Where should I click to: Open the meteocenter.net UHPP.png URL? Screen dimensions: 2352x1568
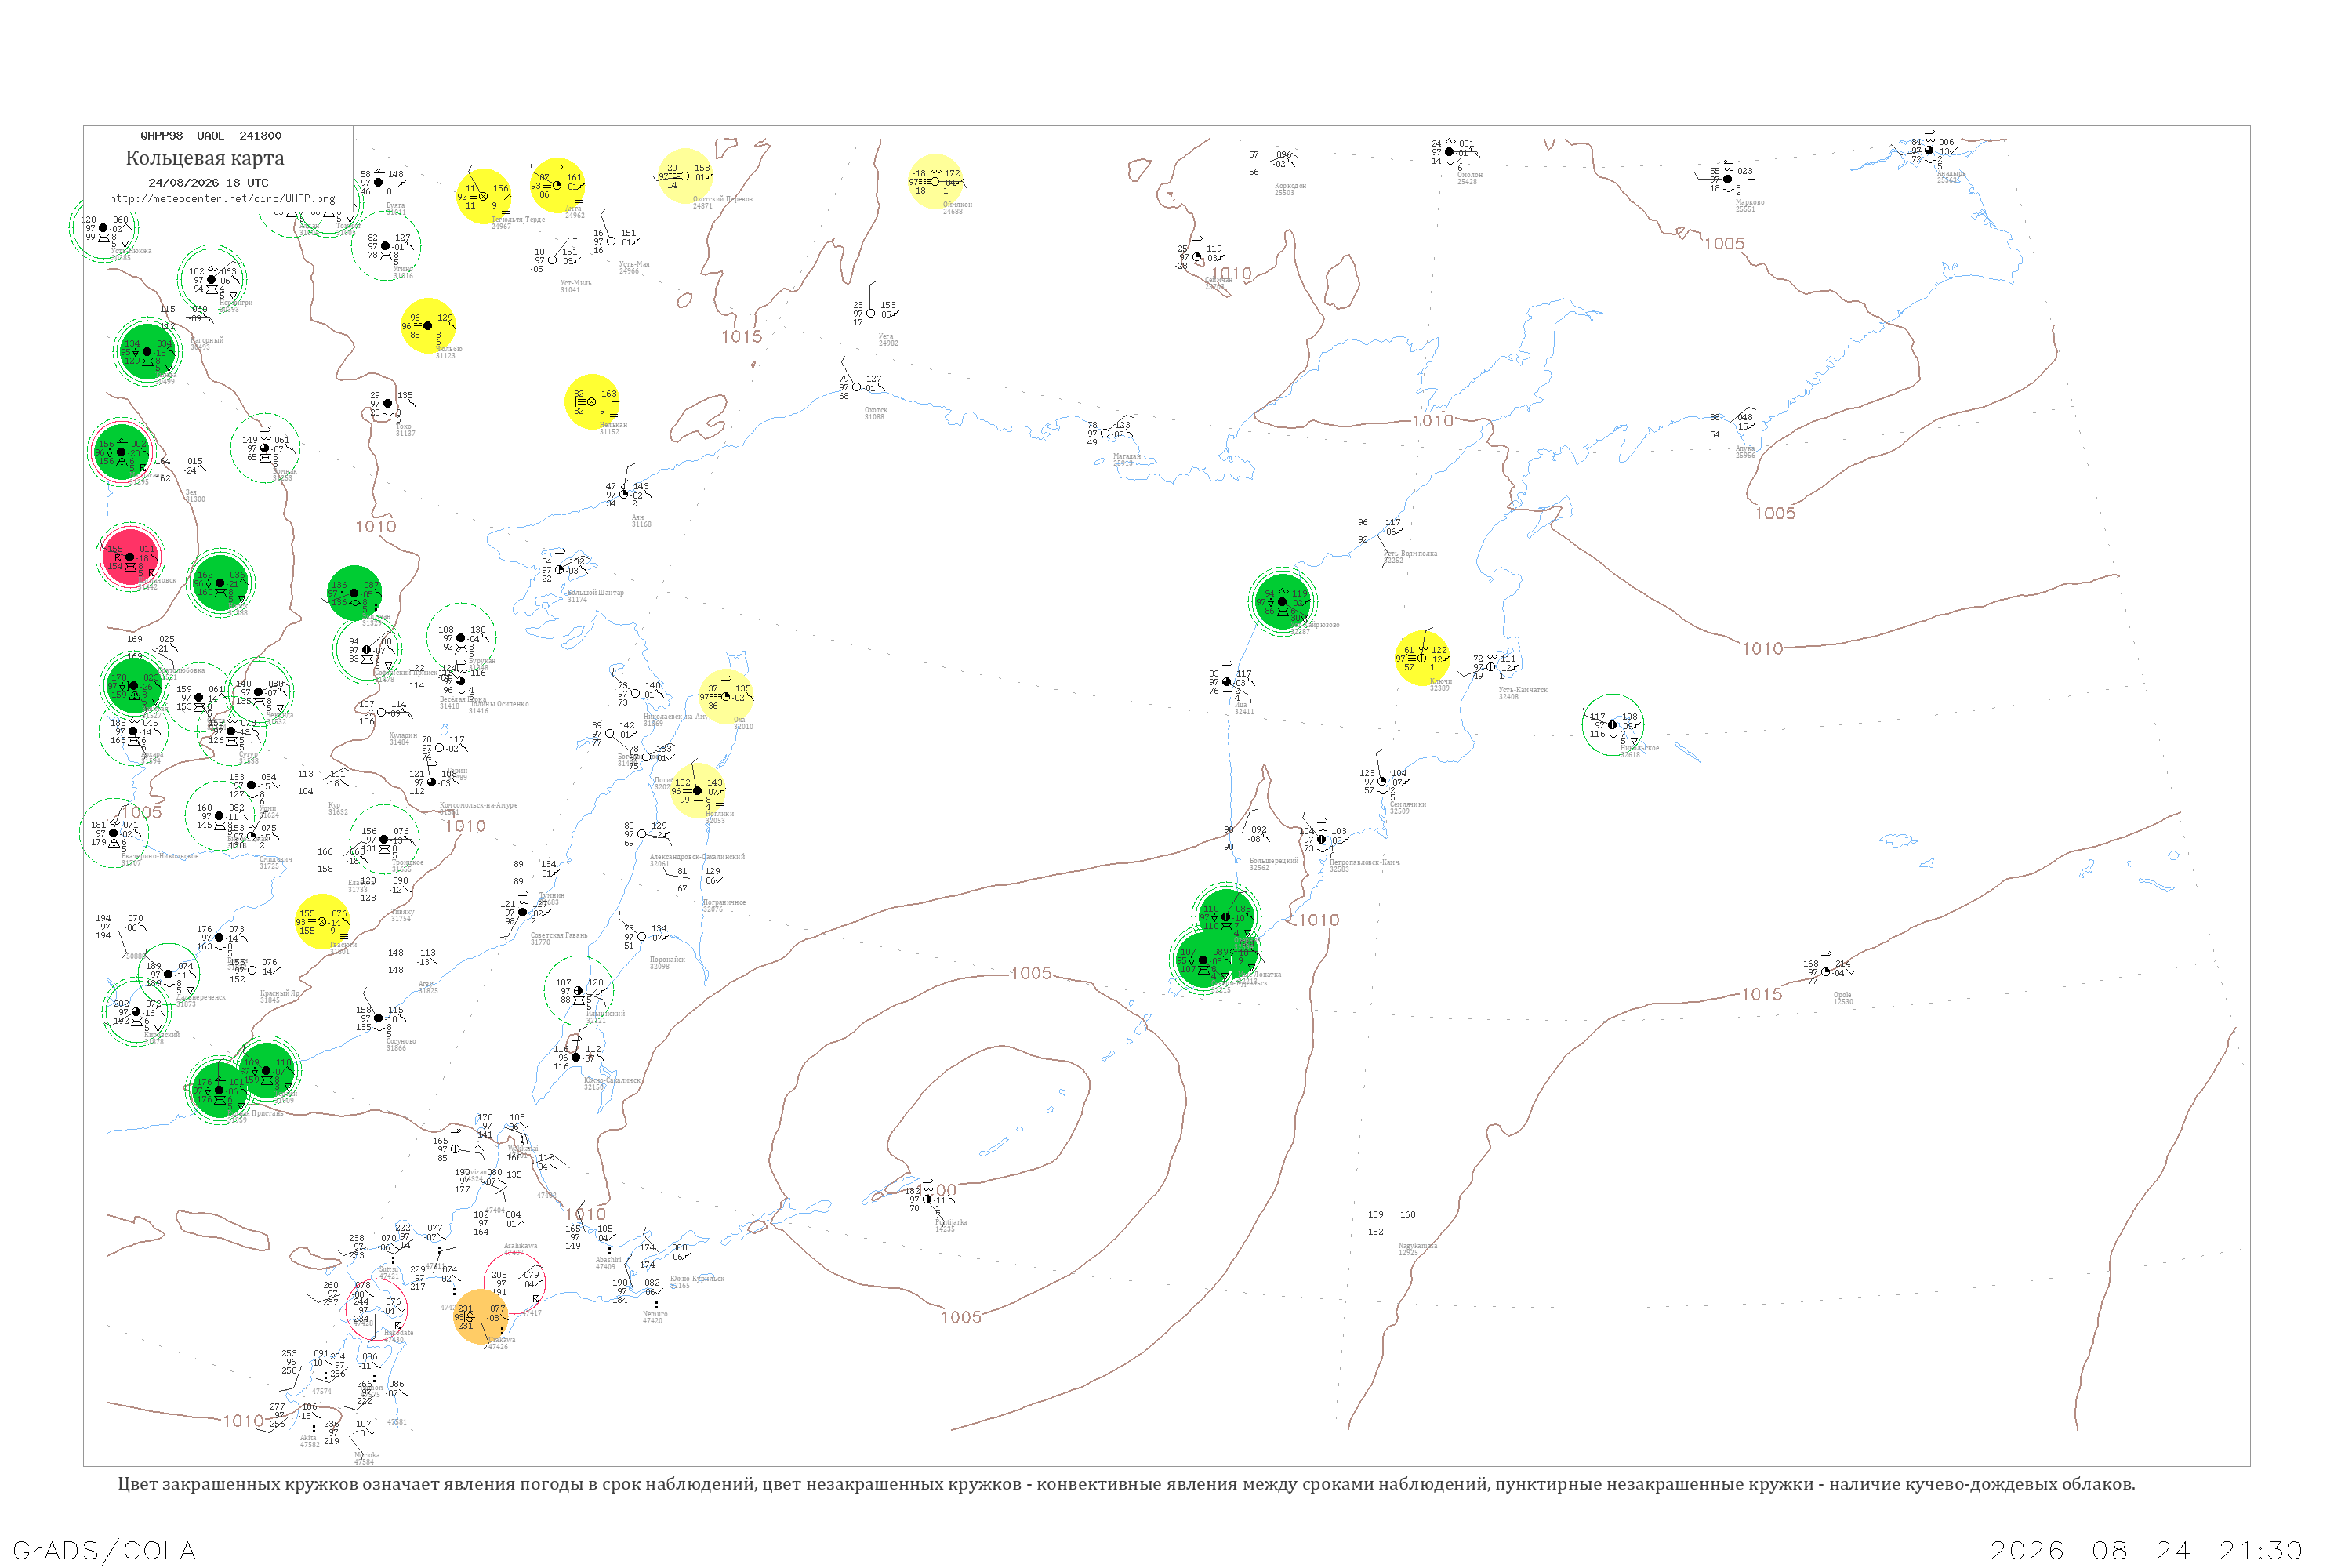pyautogui.click(x=222, y=199)
